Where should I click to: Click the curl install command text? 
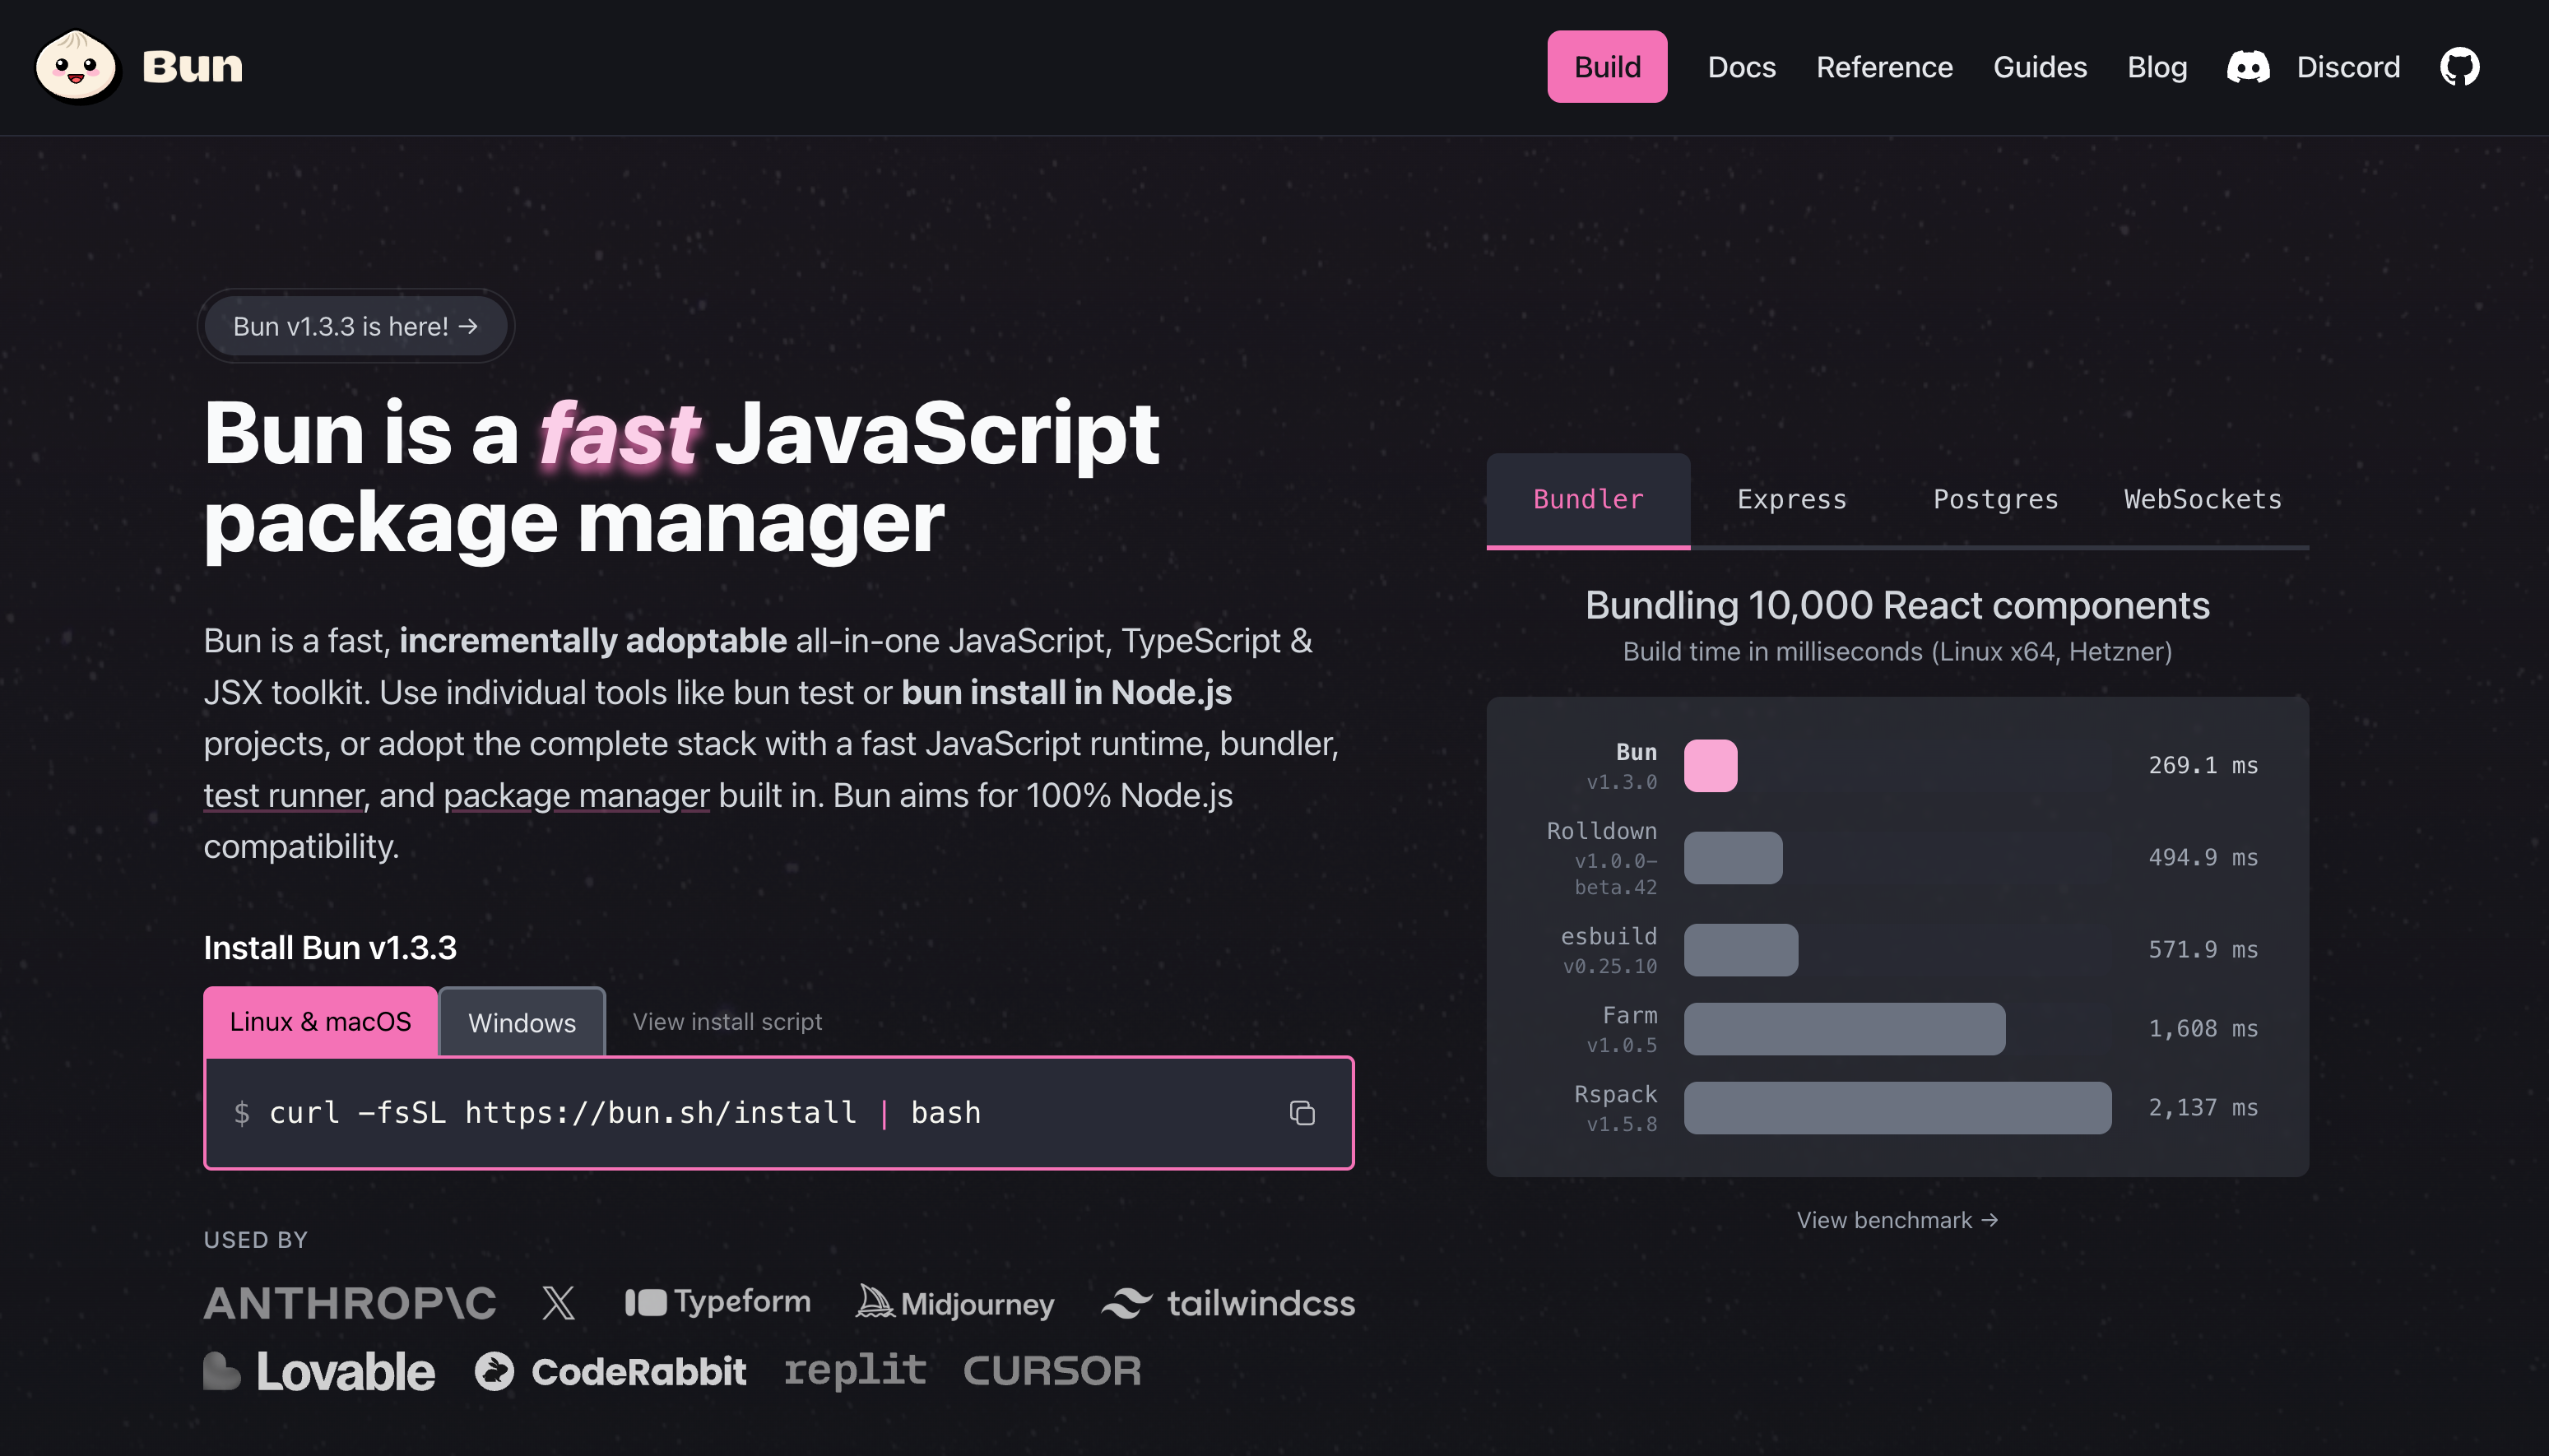tap(625, 1113)
